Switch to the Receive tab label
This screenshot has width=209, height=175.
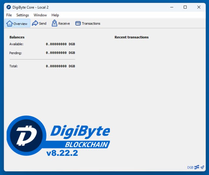[64, 24]
